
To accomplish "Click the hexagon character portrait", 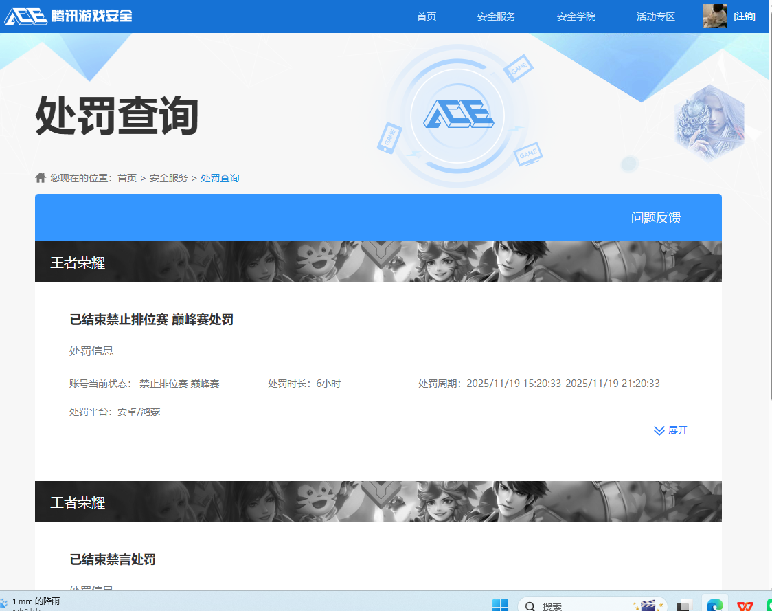I will point(709,122).
